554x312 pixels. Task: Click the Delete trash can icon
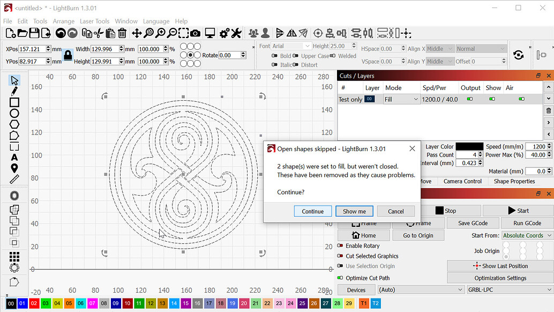coord(122,33)
